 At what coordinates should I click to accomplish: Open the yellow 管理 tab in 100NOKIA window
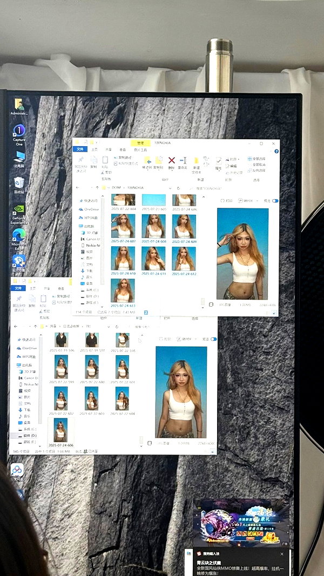coord(140,143)
